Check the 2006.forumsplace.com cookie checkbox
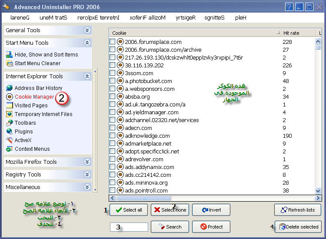Viewport: 326px width, 239px height. coord(112,42)
